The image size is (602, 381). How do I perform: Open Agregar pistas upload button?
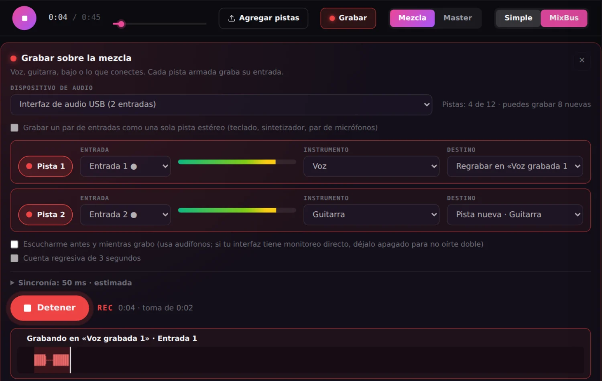coord(263,18)
